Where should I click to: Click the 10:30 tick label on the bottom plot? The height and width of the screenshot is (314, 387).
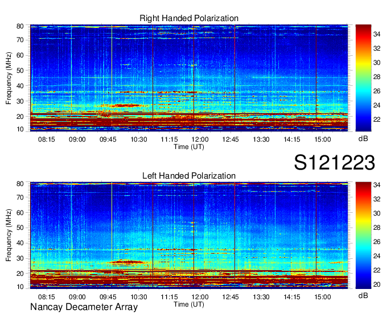pos(138,297)
